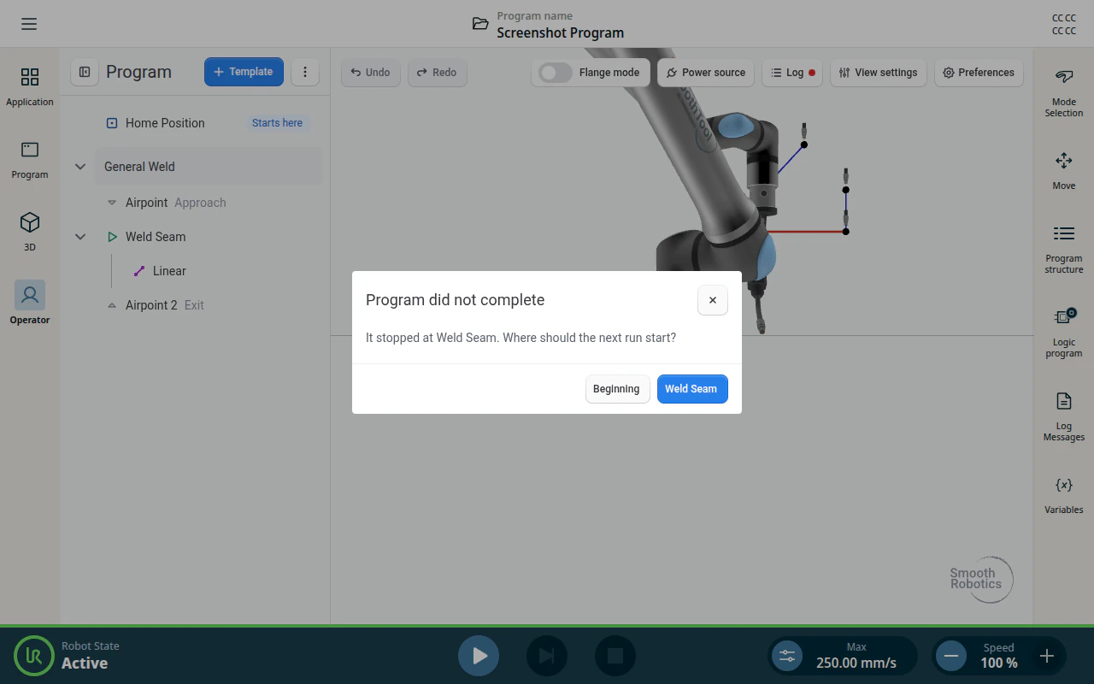Viewport: 1094px width, 684px height.
Task: Close the Program did not complete dialog
Action: [713, 300]
